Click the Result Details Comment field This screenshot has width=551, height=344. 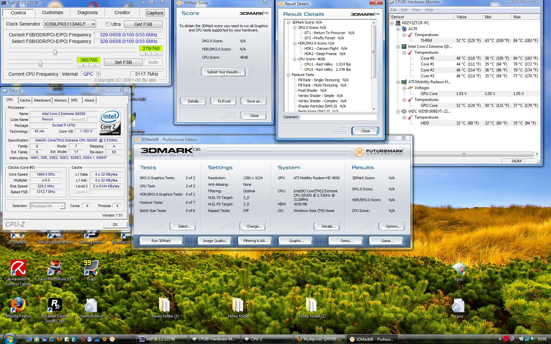click(338, 117)
